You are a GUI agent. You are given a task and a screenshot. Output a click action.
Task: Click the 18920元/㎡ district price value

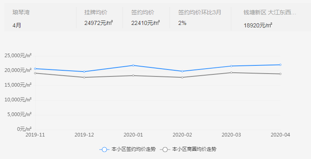tap(258, 25)
